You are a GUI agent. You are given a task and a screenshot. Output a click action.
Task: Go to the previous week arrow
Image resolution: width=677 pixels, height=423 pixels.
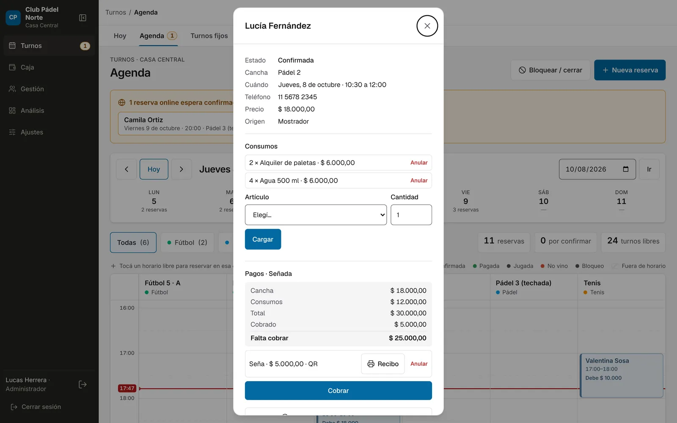pyautogui.click(x=127, y=169)
